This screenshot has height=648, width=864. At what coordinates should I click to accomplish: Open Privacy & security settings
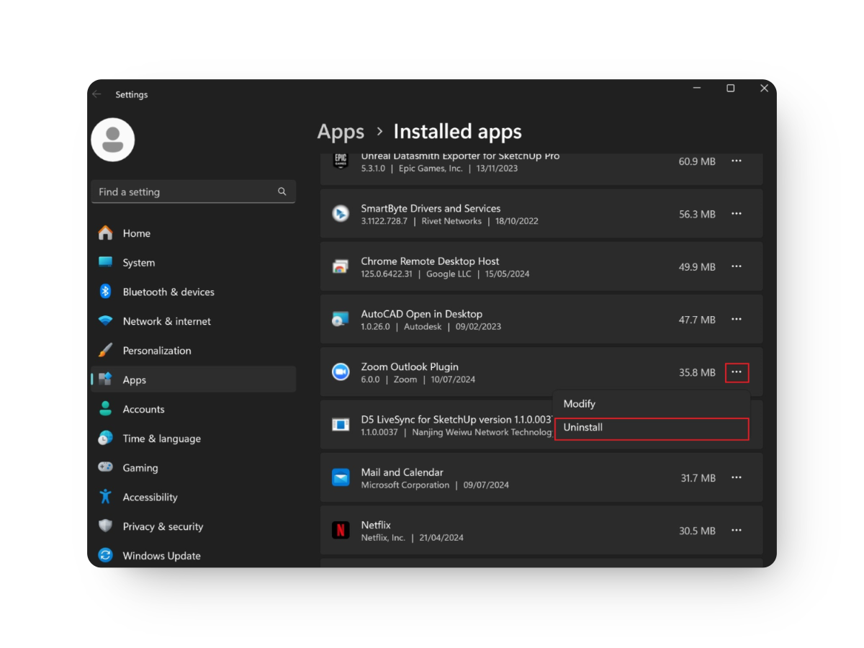[163, 526]
